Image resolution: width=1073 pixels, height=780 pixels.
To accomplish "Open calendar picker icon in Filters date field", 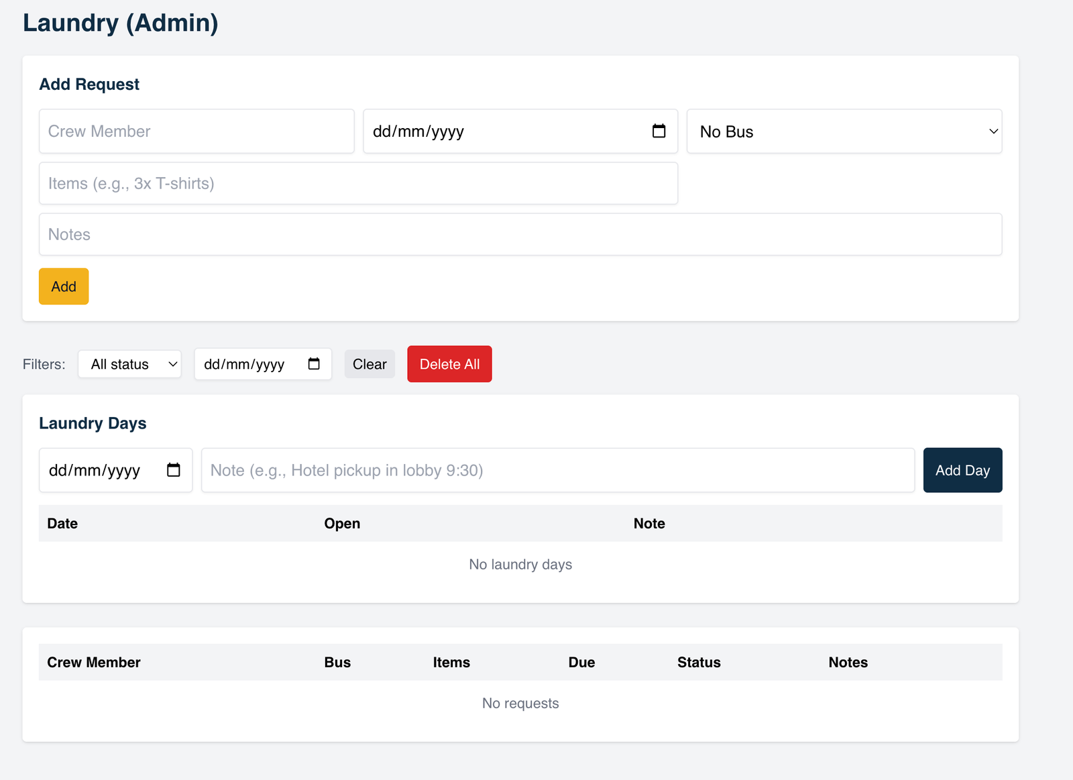I will click(313, 364).
